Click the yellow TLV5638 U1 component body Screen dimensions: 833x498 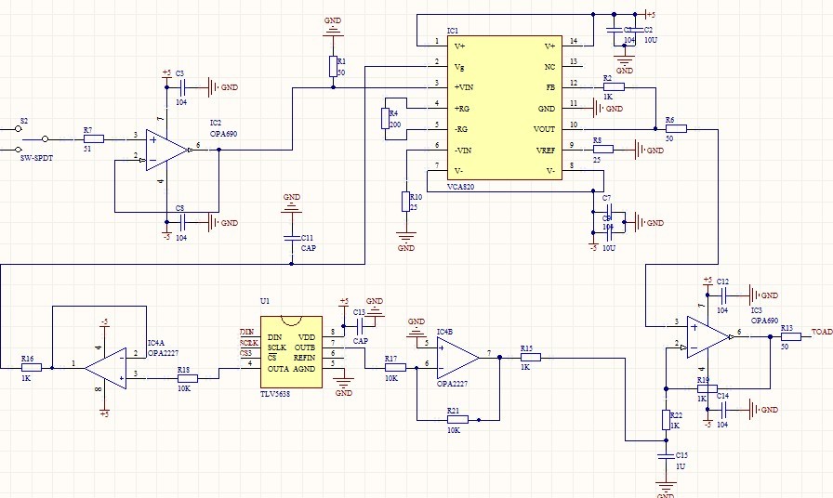291,352
